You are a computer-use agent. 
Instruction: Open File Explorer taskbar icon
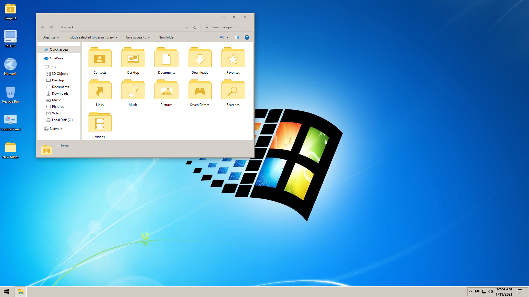[20, 291]
